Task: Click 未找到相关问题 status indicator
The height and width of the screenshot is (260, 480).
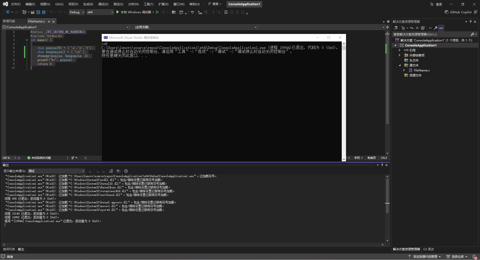Action: point(39,158)
